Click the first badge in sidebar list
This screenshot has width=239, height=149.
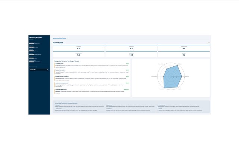(x=31, y=44)
